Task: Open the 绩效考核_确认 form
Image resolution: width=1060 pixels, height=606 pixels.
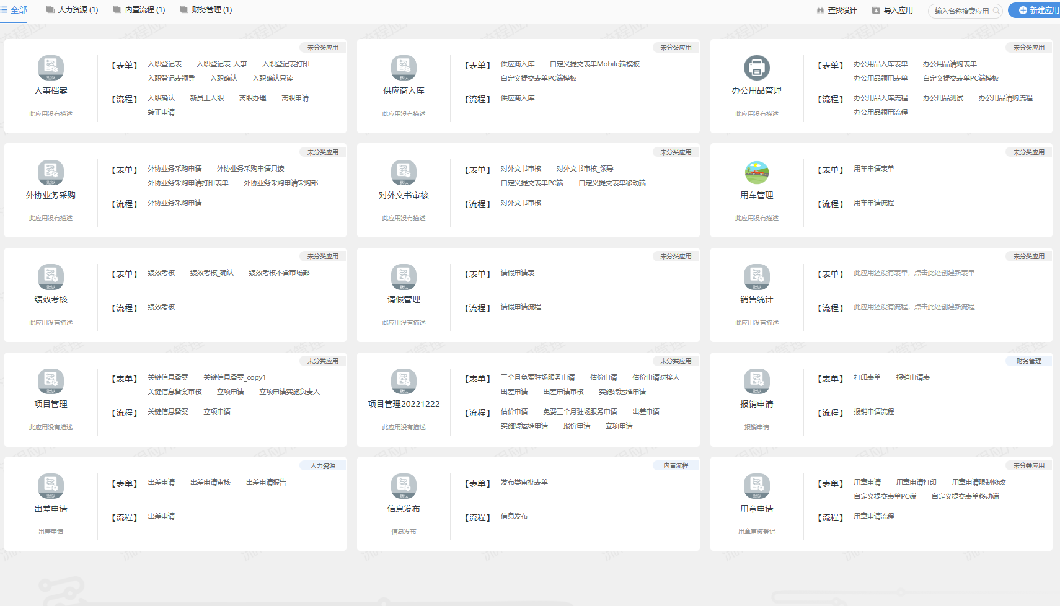Action: coord(212,273)
